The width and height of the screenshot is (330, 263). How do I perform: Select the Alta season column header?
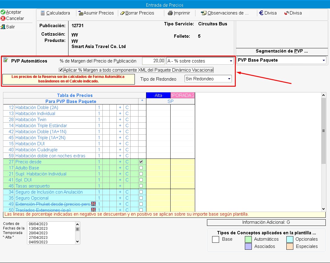click(158, 95)
